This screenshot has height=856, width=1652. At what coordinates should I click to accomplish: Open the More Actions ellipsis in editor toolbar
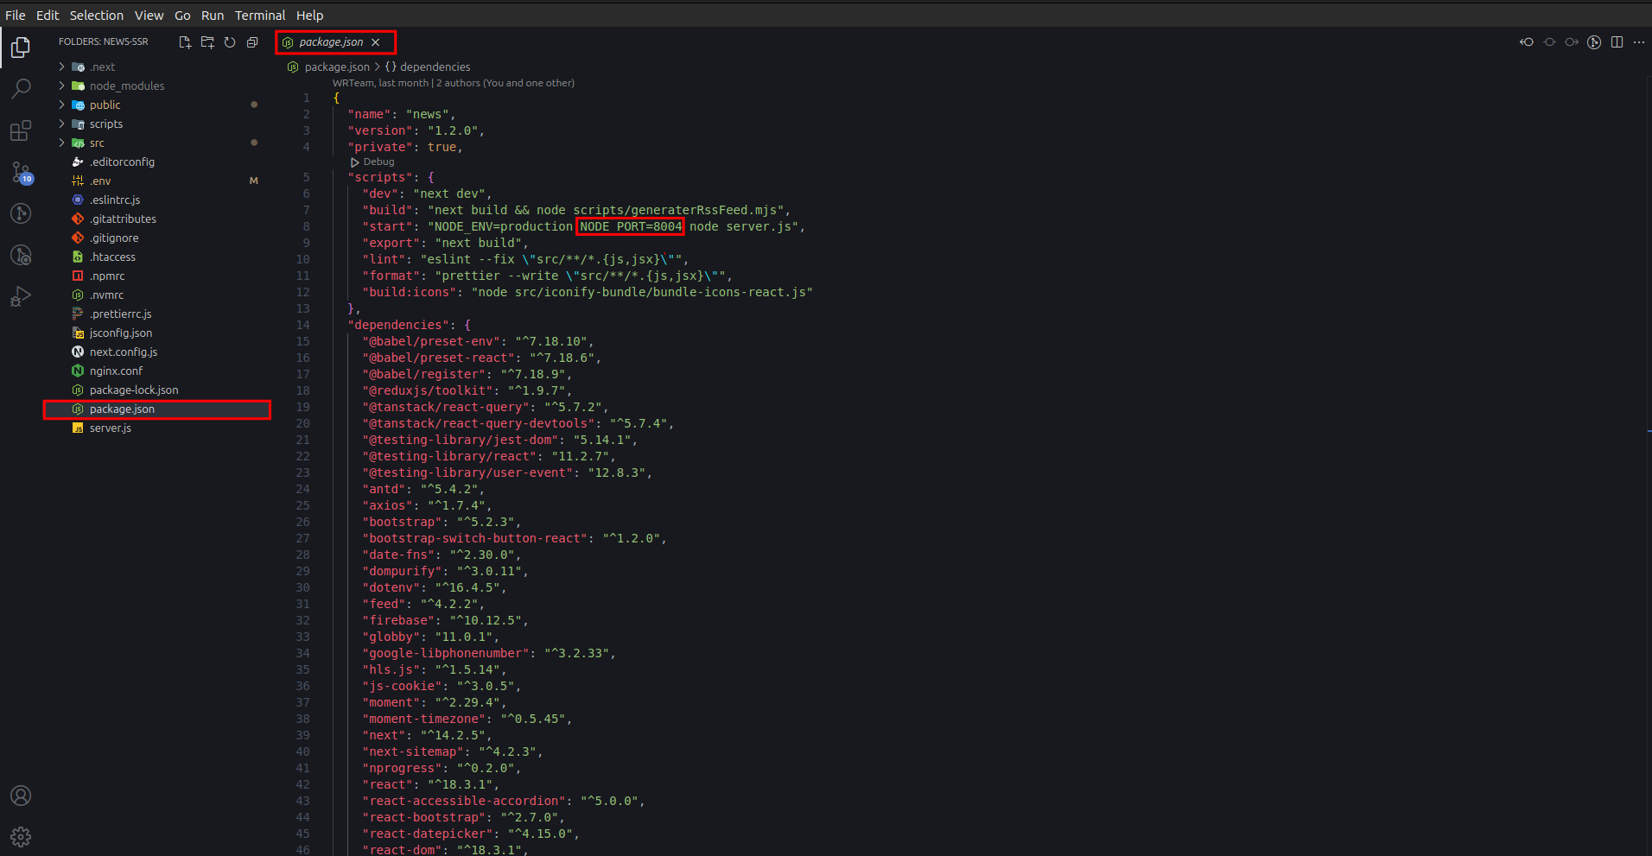pos(1639,41)
